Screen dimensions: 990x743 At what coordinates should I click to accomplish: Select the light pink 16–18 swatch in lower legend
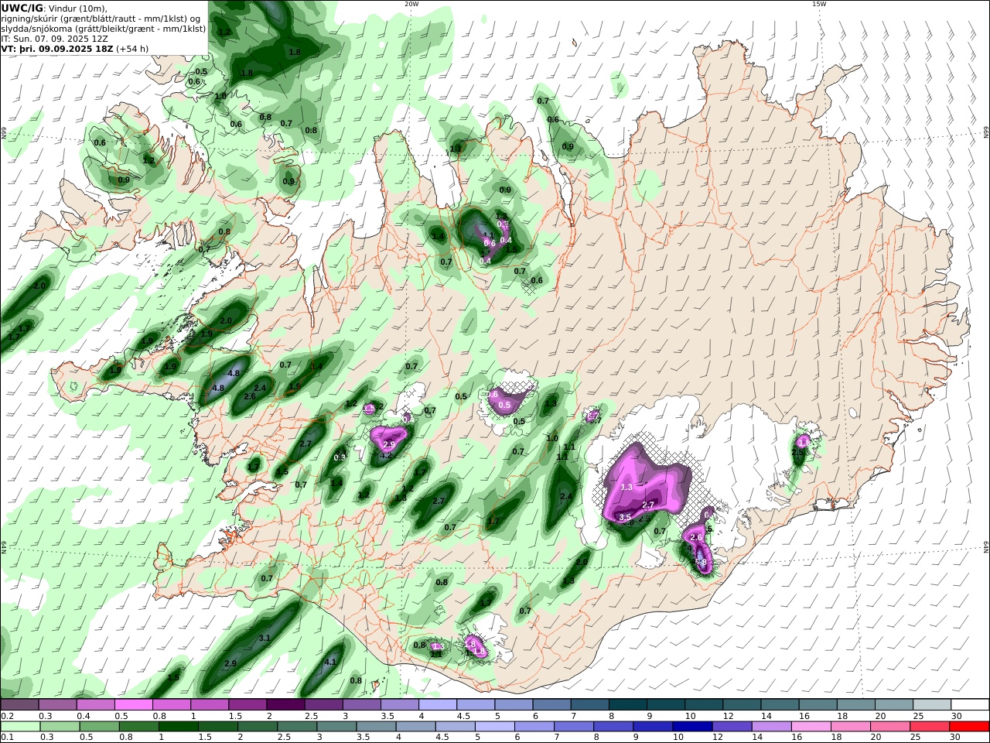(x=810, y=726)
